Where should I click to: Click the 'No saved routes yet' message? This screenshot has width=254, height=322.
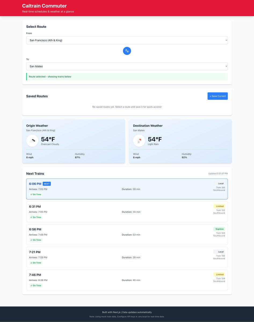click(127, 107)
